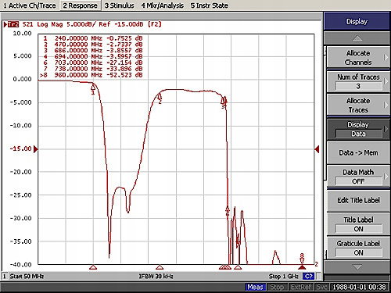Viewport: 391px width, 293px height.
Task: Click the C? status indicator
Action: pos(308,276)
